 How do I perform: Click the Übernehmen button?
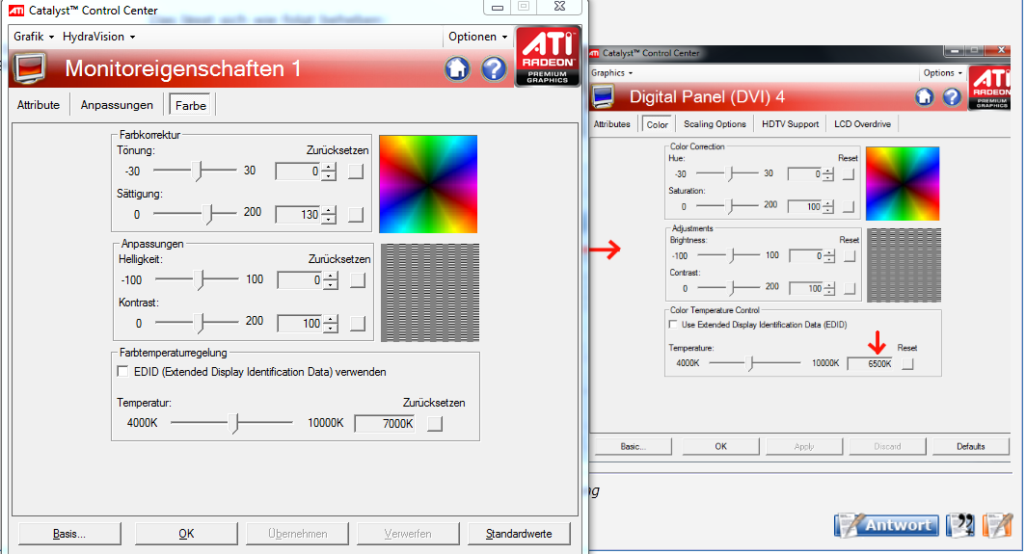point(297,534)
